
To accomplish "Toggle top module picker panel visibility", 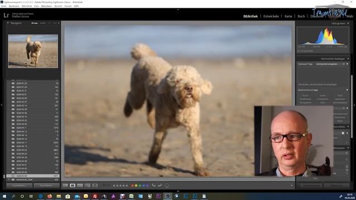I will [178, 9].
